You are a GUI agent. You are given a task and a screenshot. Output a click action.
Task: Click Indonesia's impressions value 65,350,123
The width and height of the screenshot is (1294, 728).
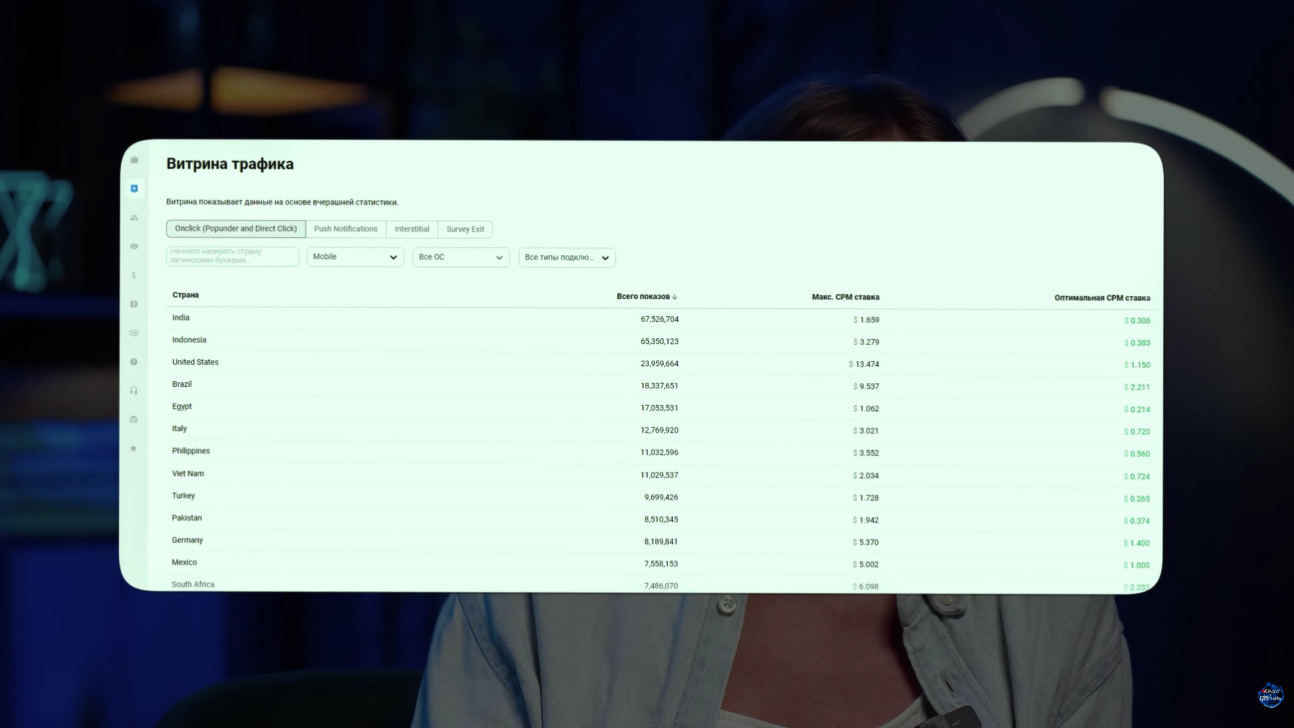pyautogui.click(x=659, y=342)
